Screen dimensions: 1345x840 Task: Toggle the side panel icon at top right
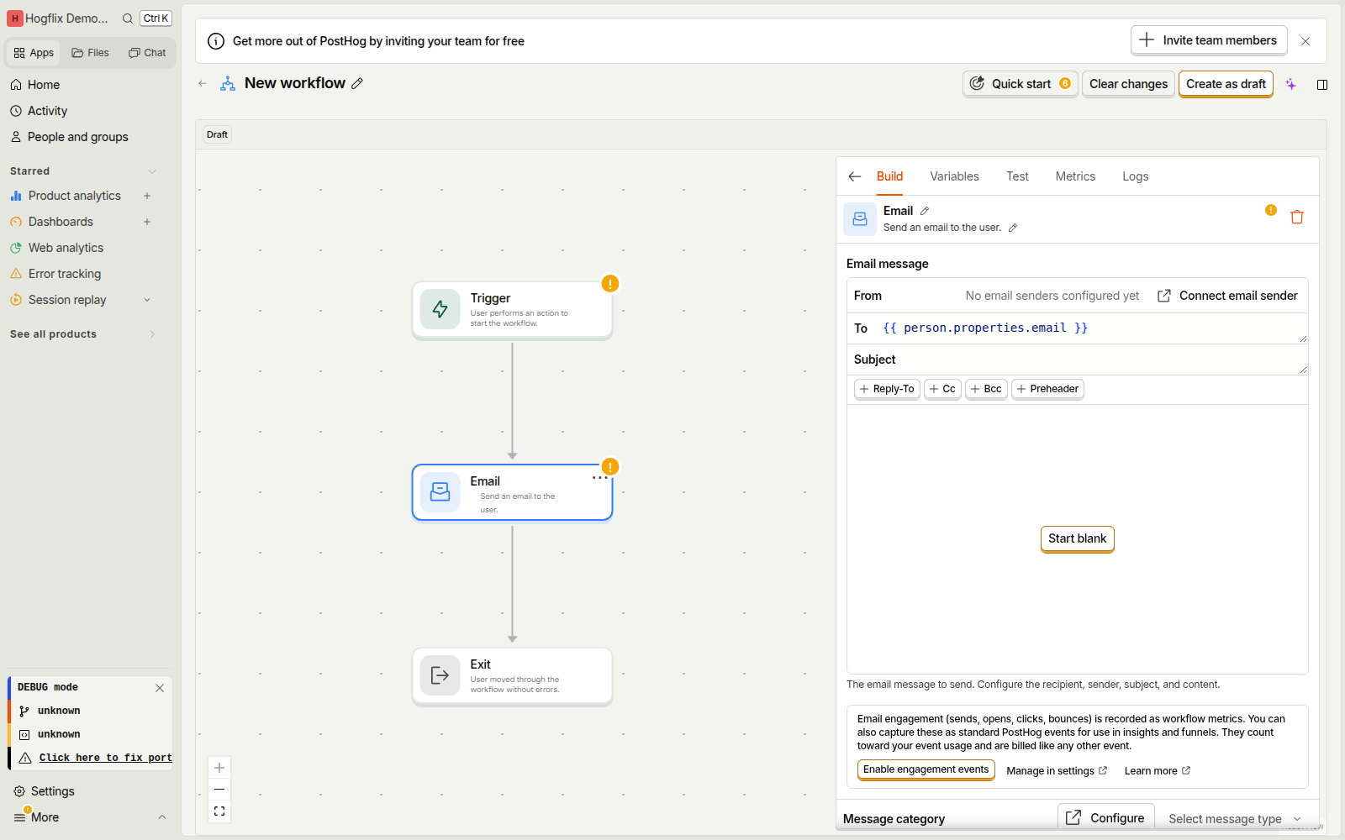(x=1322, y=84)
